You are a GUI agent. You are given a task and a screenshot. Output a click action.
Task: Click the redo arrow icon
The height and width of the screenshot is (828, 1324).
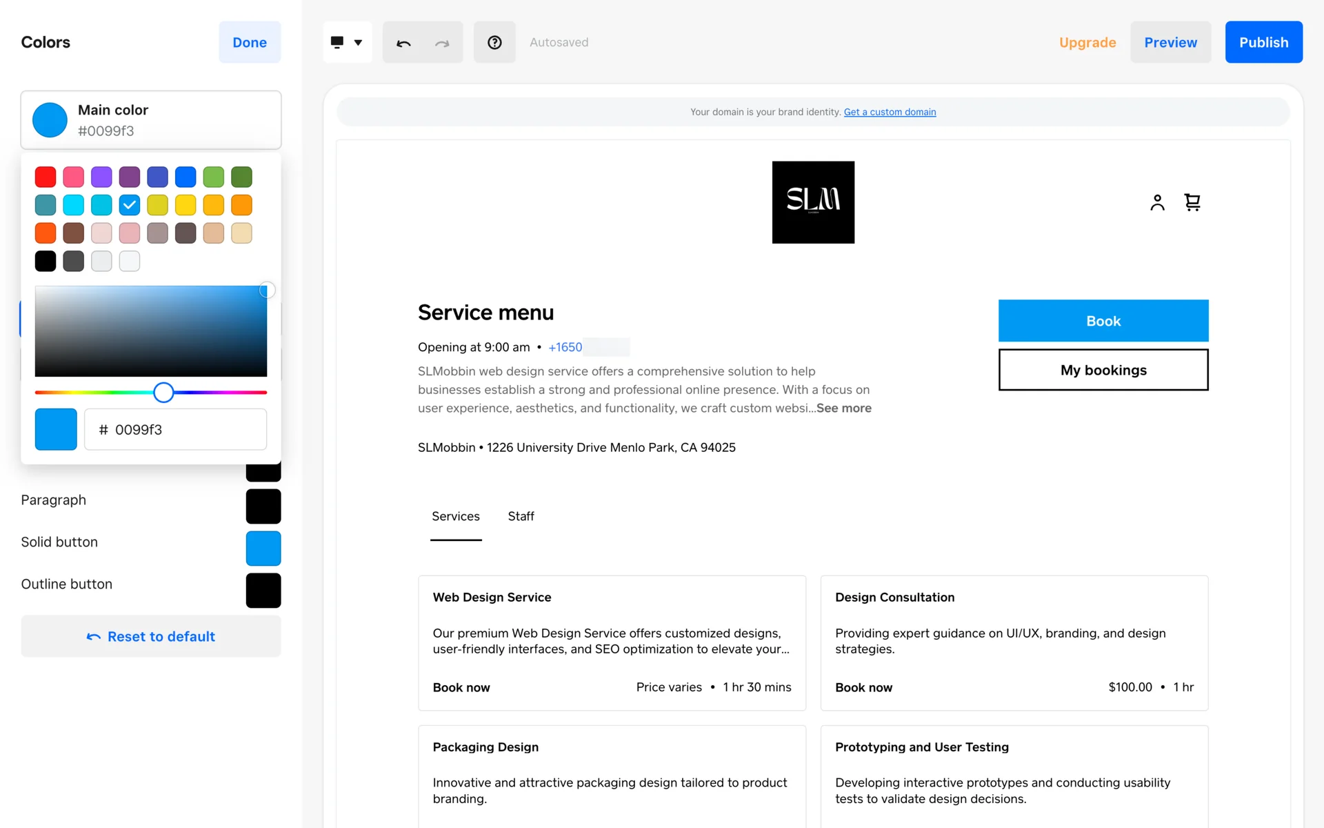coord(442,43)
